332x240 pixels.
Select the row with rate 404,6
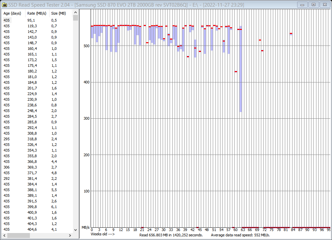33,229
